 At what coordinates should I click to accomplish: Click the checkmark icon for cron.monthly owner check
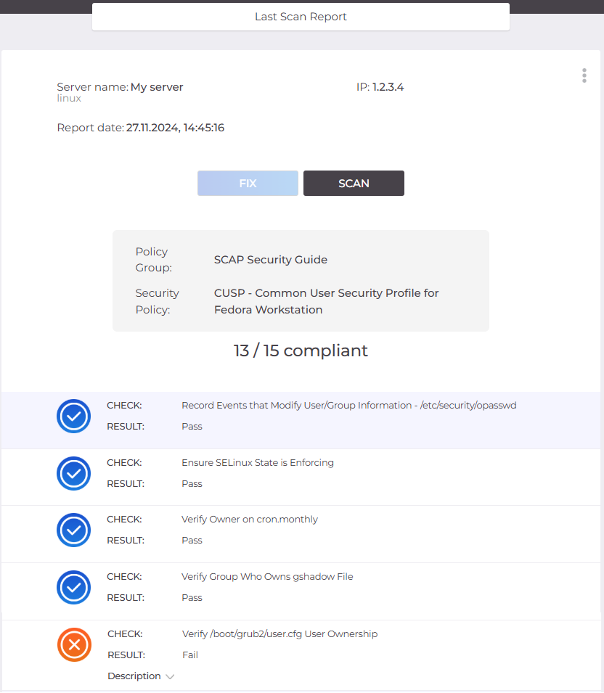(73, 530)
